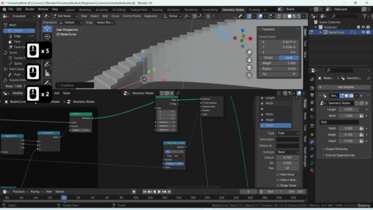The image size is (373, 210).
Task: Unlink Geometry Nodes datablock with X icon
Action: [x=172, y=93]
